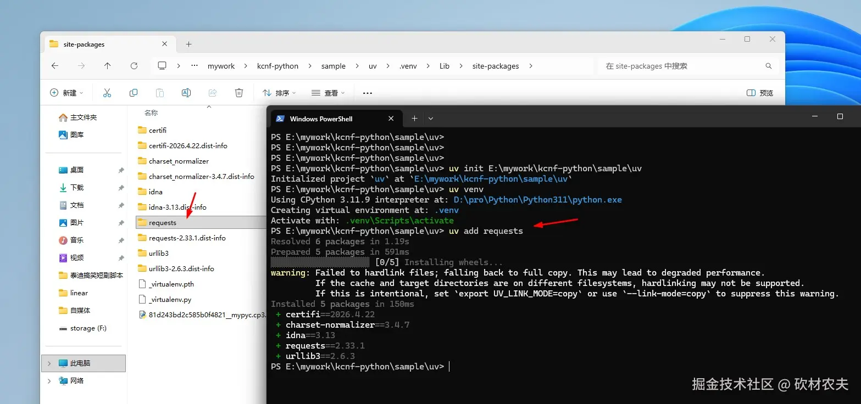Select the site-packages Explorer tab

pyautogui.click(x=109, y=44)
